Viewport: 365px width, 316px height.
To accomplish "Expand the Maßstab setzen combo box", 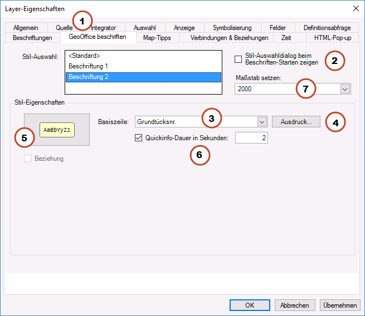I will pos(345,89).
